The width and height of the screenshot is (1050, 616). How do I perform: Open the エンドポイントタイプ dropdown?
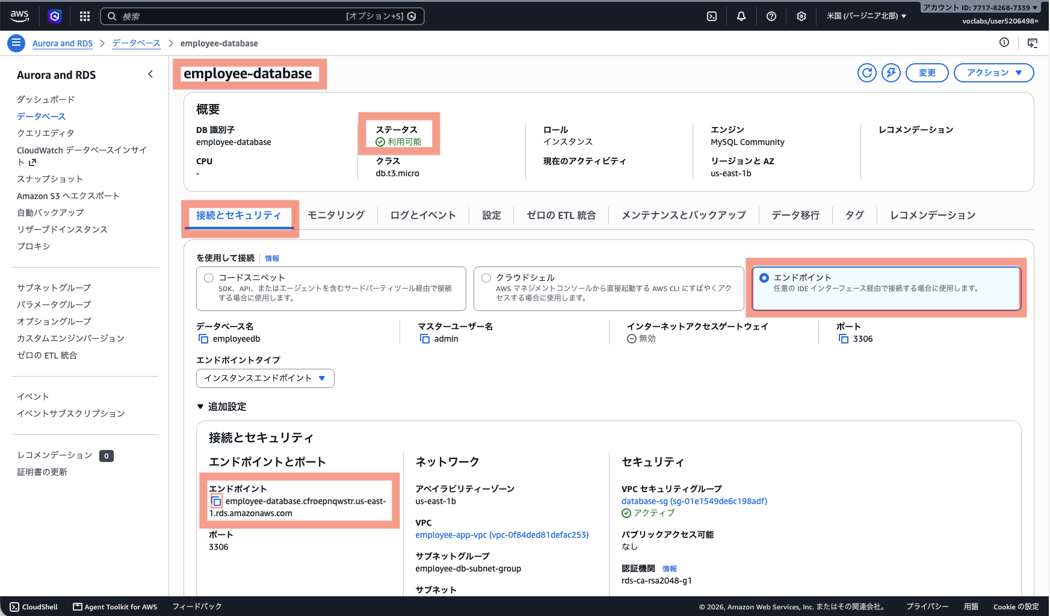(x=265, y=378)
